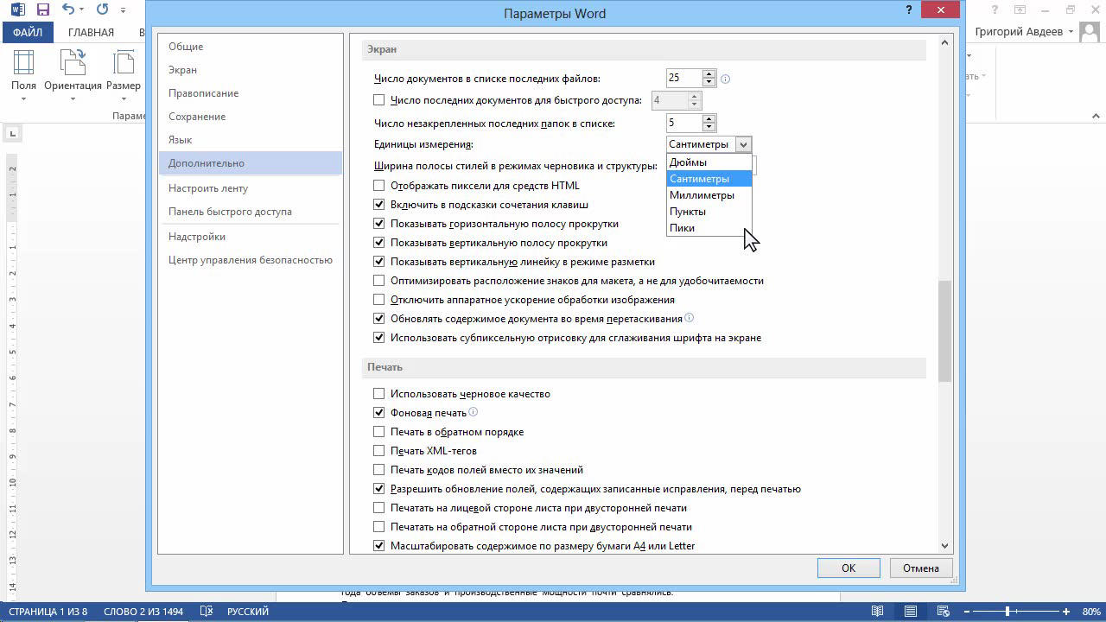Uncheck Включить в подсказки сочетания клавиш
This screenshot has height=622, width=1106.
coord(379,205)
